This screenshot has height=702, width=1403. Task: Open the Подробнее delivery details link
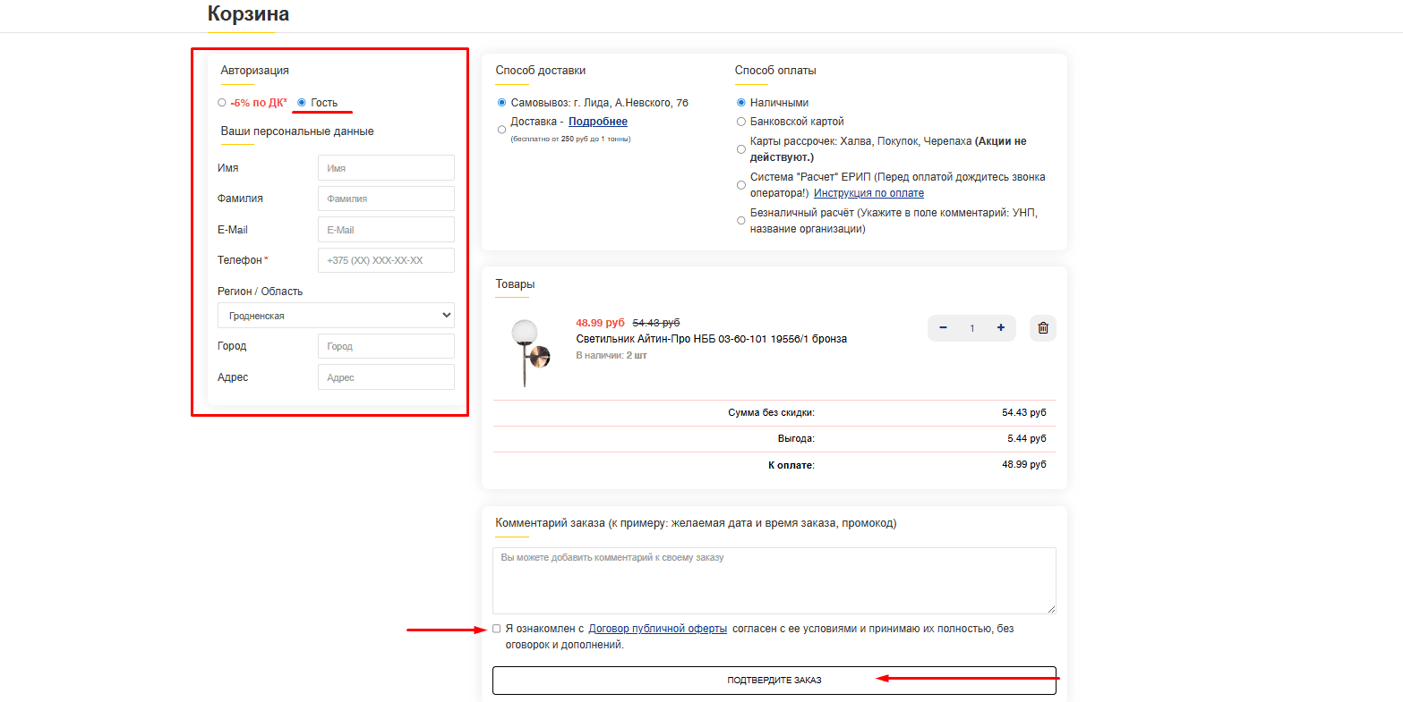click(597, 122)
